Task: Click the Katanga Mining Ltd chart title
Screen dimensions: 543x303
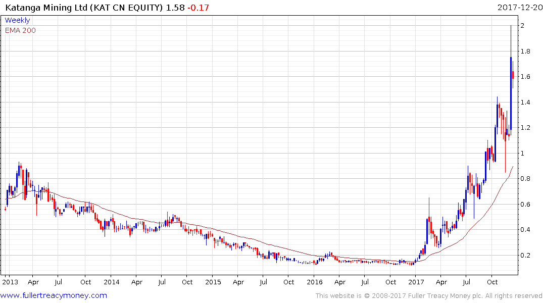Action: [x=84, y=8]
